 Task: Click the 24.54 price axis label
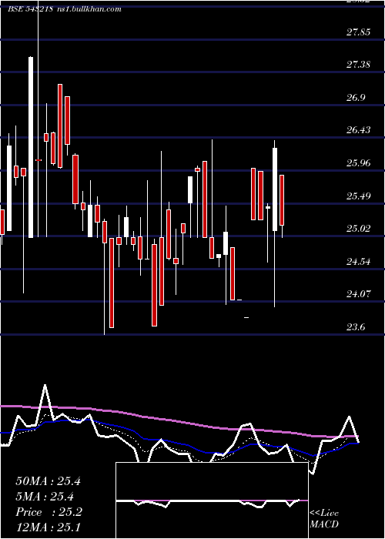pos(359,262)
